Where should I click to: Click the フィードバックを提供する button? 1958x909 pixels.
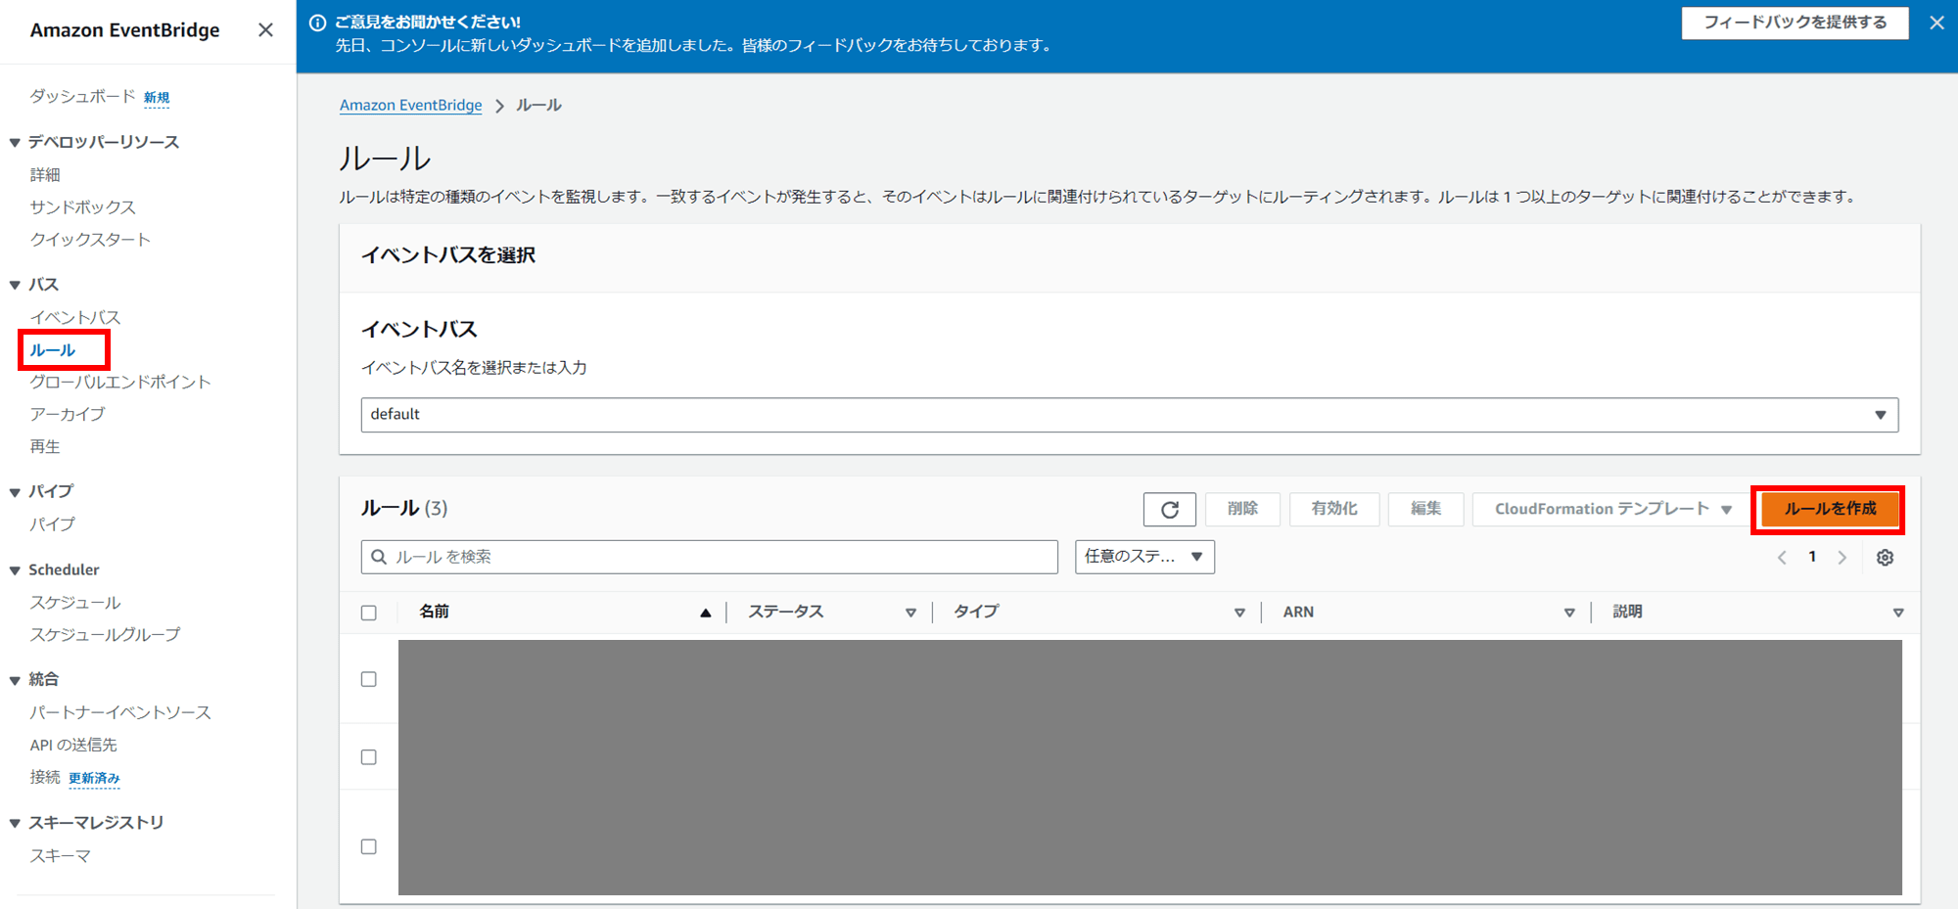pyautogui.click(x=1795, y=23)
